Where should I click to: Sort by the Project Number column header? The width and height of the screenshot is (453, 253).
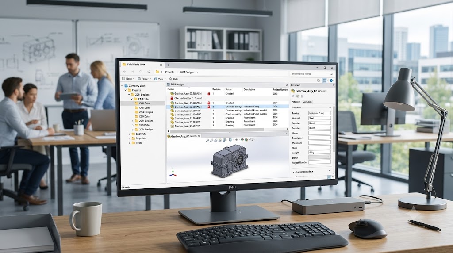(x=280, y=89)
